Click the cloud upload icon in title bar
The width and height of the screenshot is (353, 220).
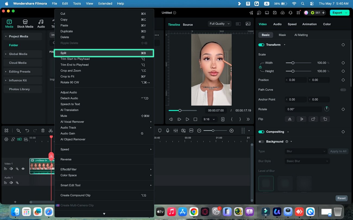coord(283,13)
